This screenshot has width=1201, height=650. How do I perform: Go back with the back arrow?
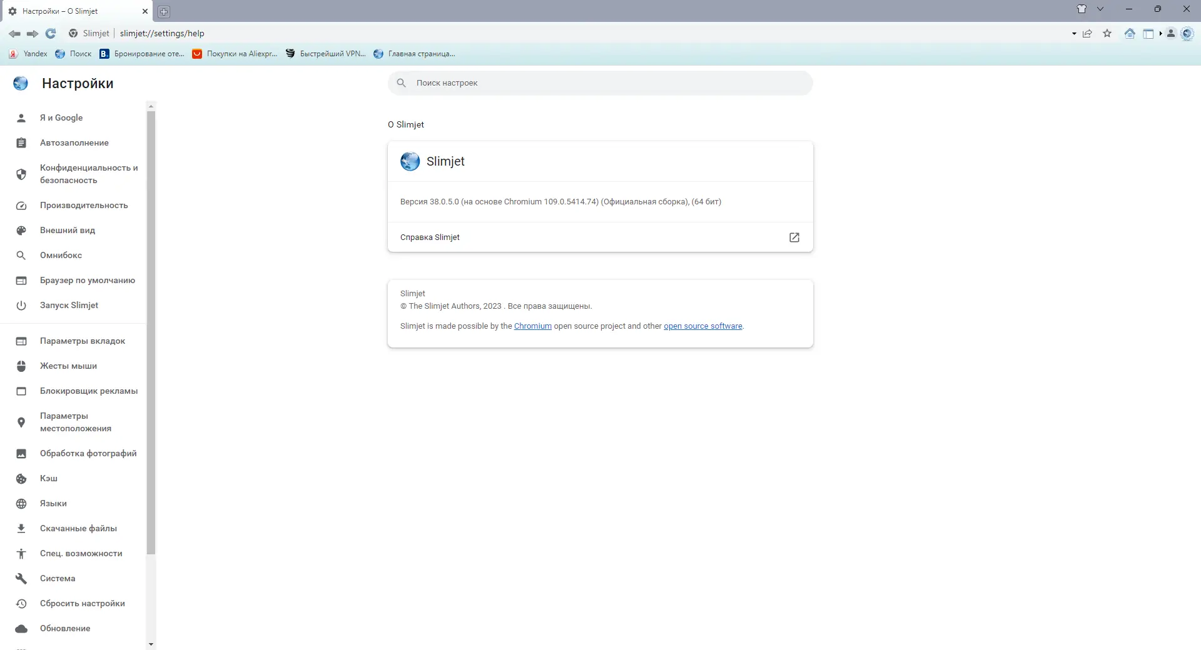pos(14,34)
